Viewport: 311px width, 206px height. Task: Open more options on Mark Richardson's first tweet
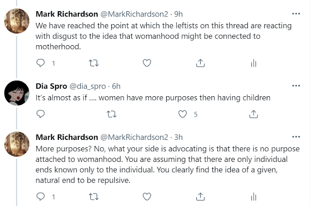click(x=296, y=12)
